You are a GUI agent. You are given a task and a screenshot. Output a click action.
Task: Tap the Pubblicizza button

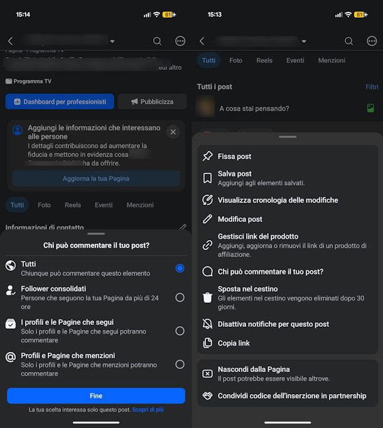152,102
